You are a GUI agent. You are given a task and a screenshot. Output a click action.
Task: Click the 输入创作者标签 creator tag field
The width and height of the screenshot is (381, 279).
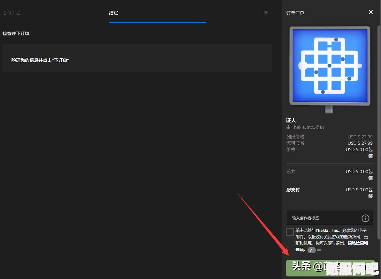(329, 218)
